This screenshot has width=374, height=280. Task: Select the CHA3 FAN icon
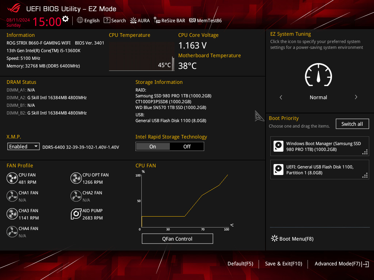click(12, 214)
